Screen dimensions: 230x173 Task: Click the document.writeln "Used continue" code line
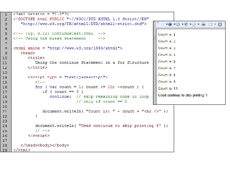(x=102, y=126)
